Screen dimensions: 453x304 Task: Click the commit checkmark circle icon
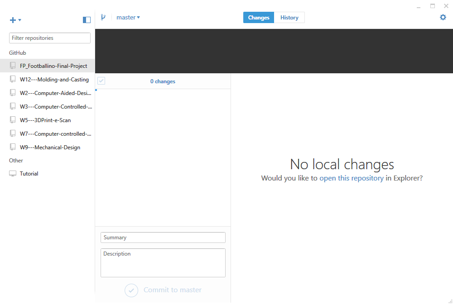pos(131,290)
